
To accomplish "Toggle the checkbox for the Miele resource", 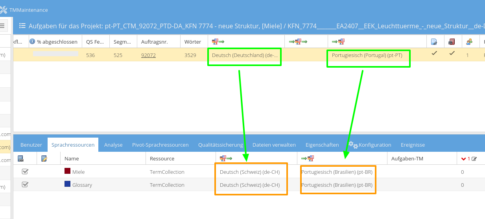I will pos(25,171).
